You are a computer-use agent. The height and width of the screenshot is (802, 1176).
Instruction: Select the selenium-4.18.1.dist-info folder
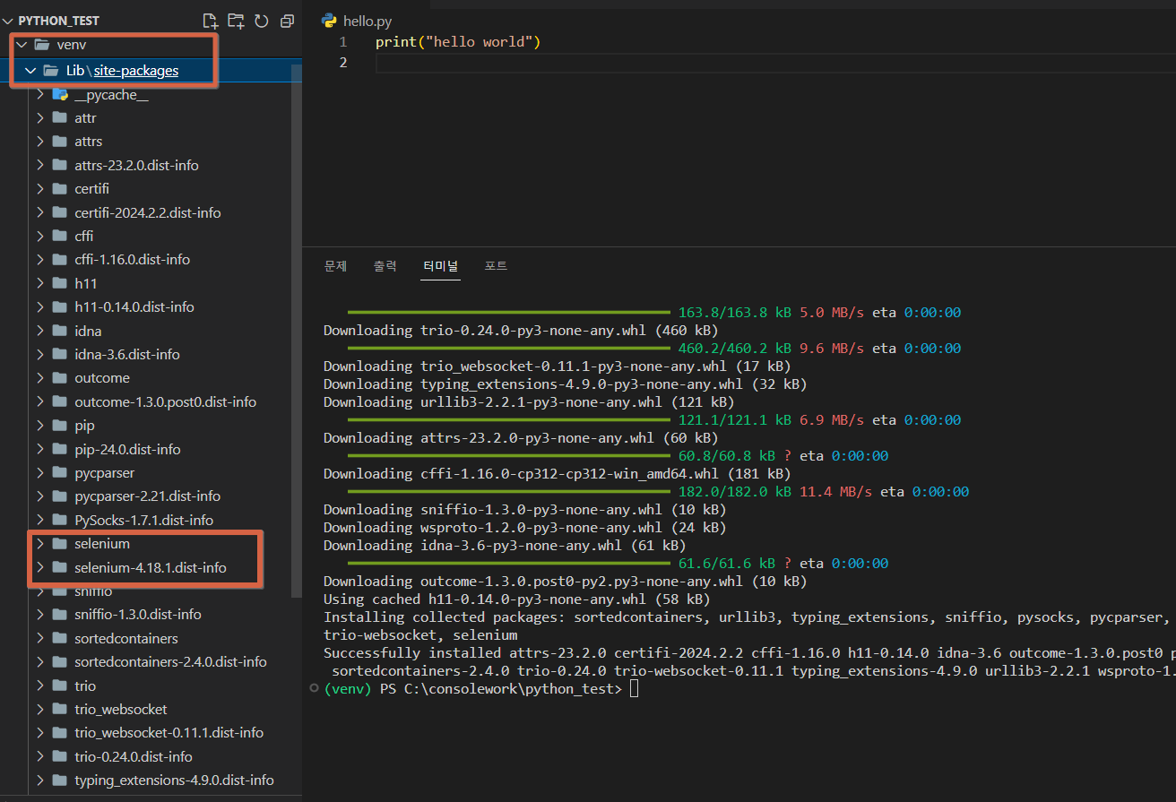151,567
